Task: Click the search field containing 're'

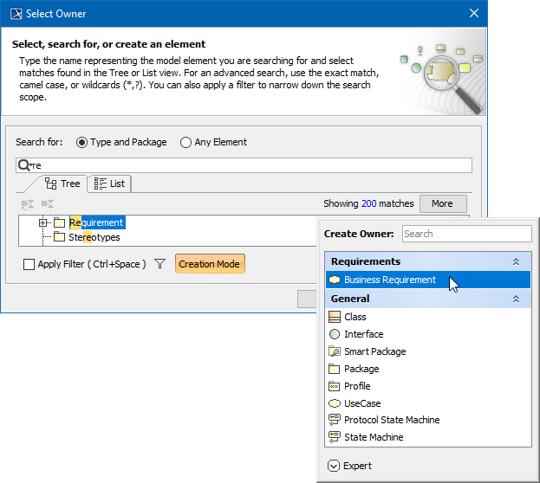Action: [244, 165]
